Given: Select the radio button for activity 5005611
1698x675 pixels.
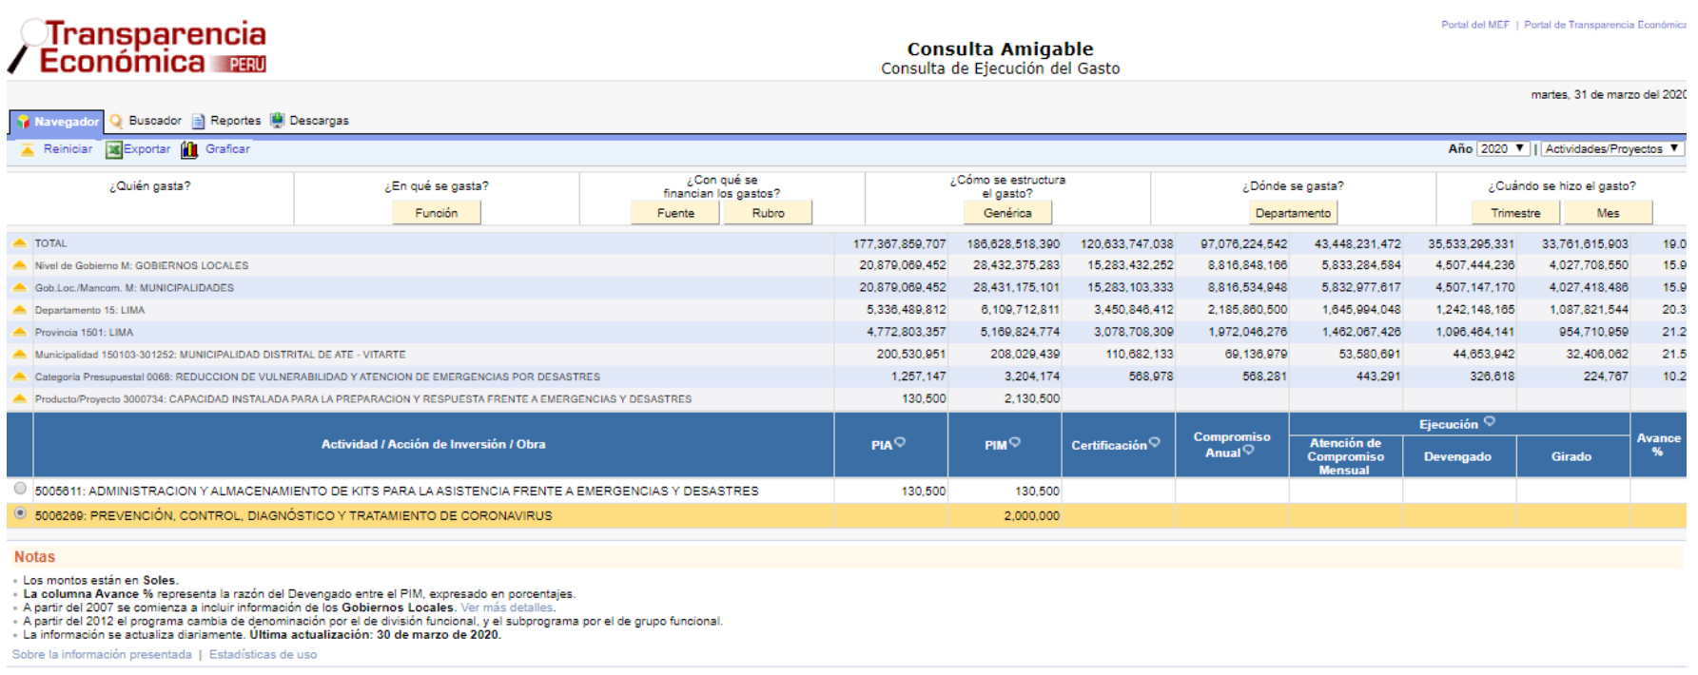Looking at the screenshot, I should tap(20, 489).
